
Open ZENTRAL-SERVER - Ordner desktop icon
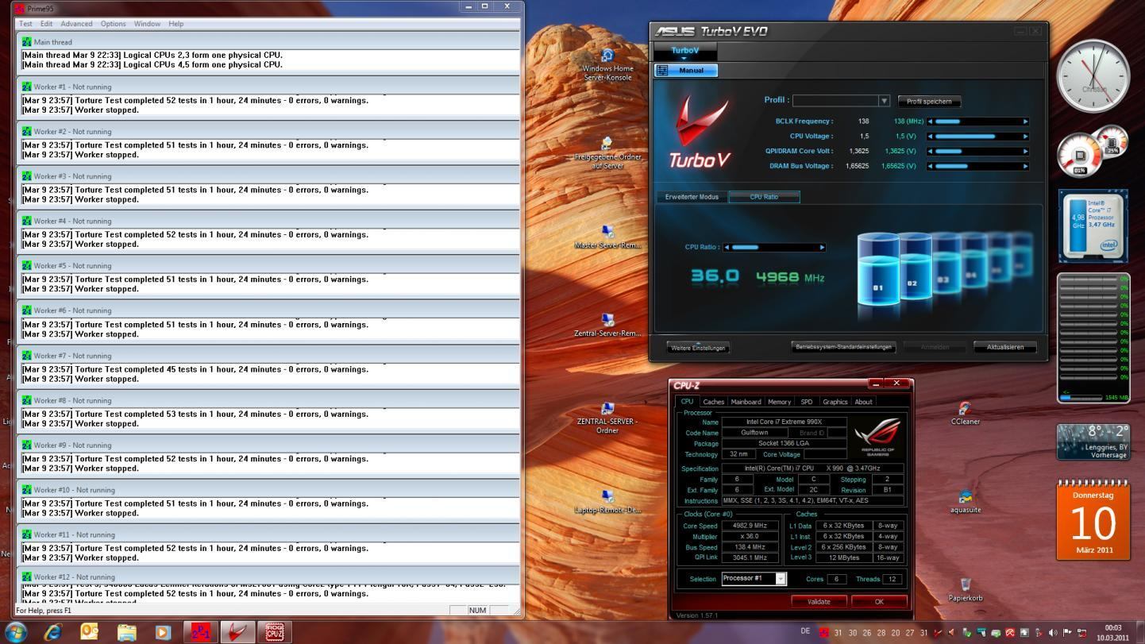coord(607,418)
